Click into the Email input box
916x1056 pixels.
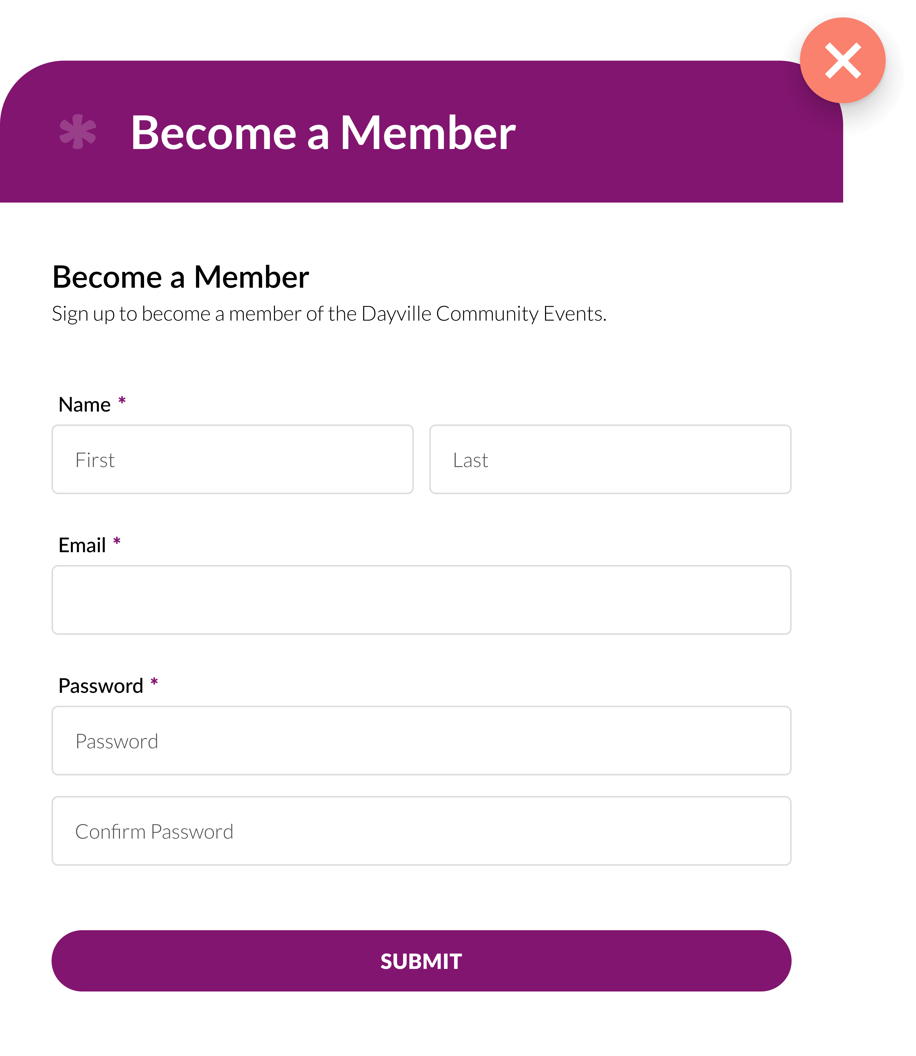tap(421, 600)
